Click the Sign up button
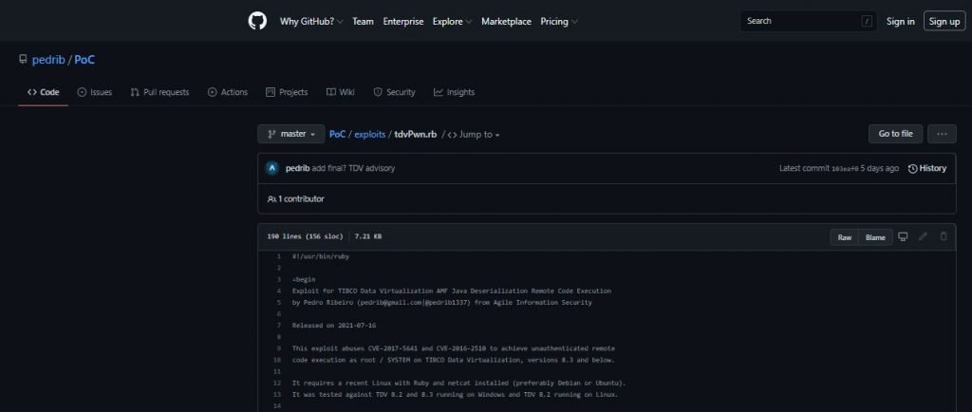The height and width of the screenshot is (412, 972). click(944, 21)
